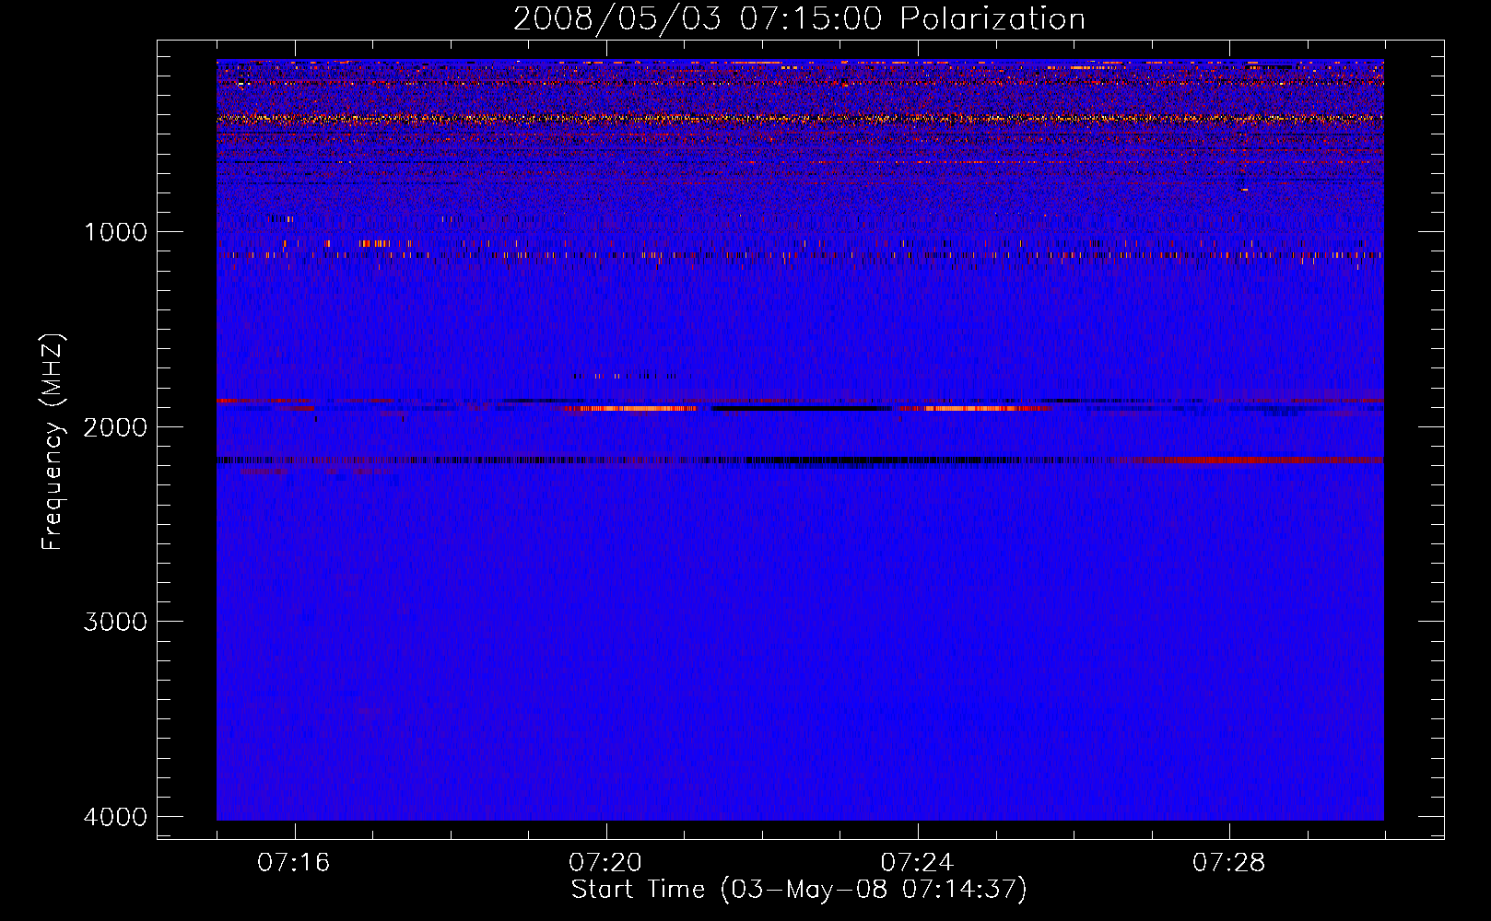Click the 'Start Time (03-May-08 07:14:37)' label
1491x921 pixels.
[x=799, y=890]
